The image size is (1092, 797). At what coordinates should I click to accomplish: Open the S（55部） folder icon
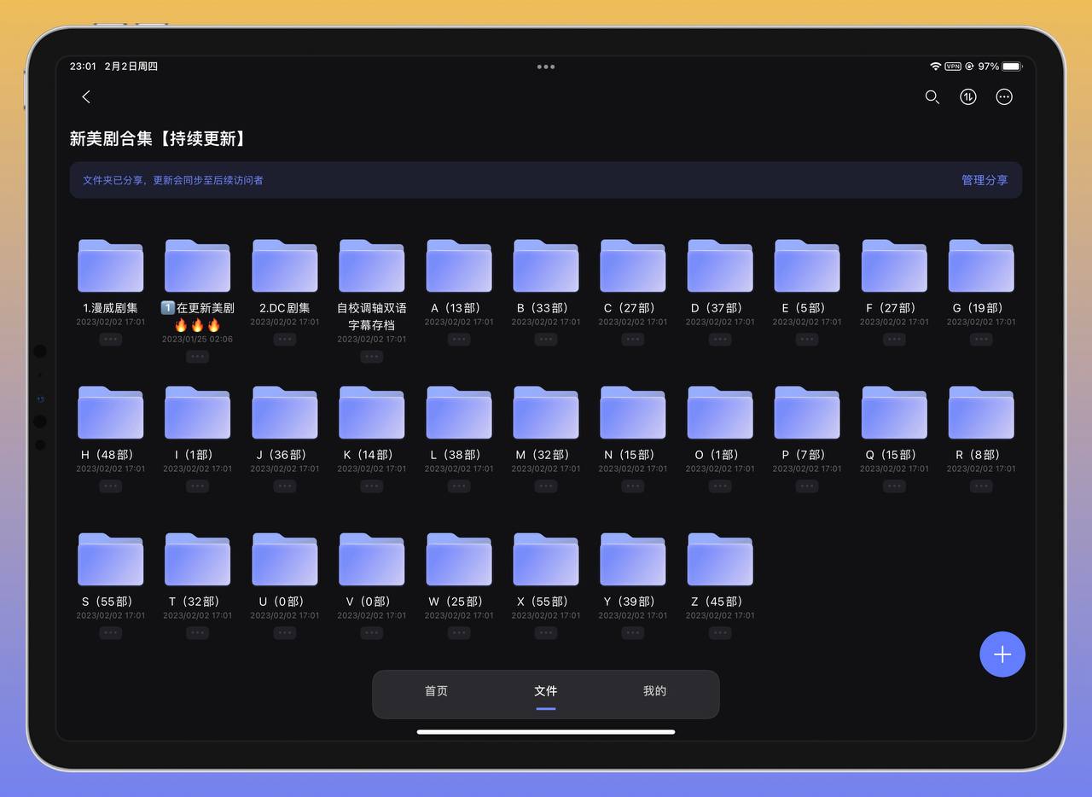[x=111, y=559]
